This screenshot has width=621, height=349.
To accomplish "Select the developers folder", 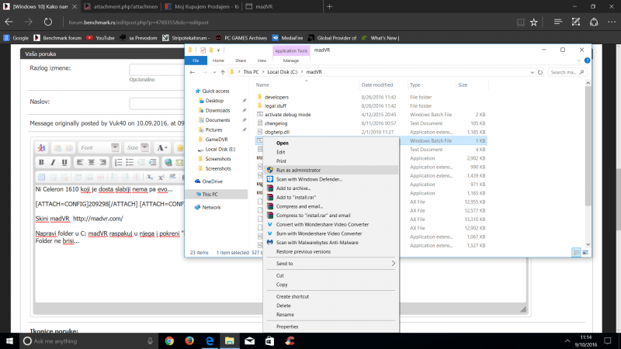I will point(276,98).
